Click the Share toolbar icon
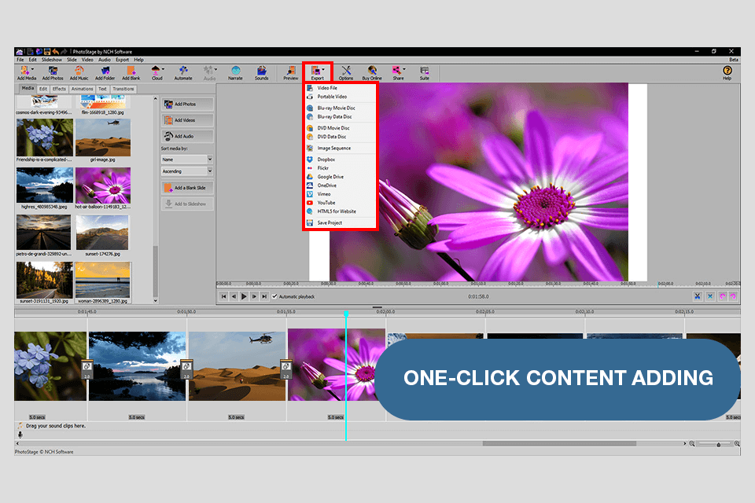The width and height of the screenshot is (755, 503). [x=398, y=72]
